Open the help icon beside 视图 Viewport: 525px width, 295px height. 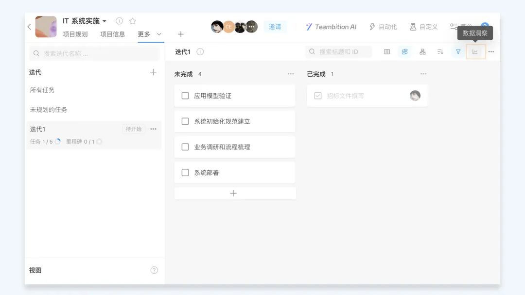(154, 270)
